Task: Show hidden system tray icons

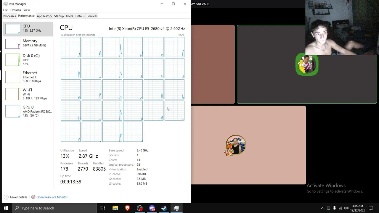Action: click(323, 208)
